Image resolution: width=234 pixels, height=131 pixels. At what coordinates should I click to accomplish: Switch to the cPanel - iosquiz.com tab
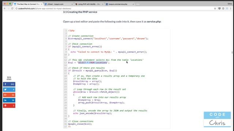(x=58, y=4)
